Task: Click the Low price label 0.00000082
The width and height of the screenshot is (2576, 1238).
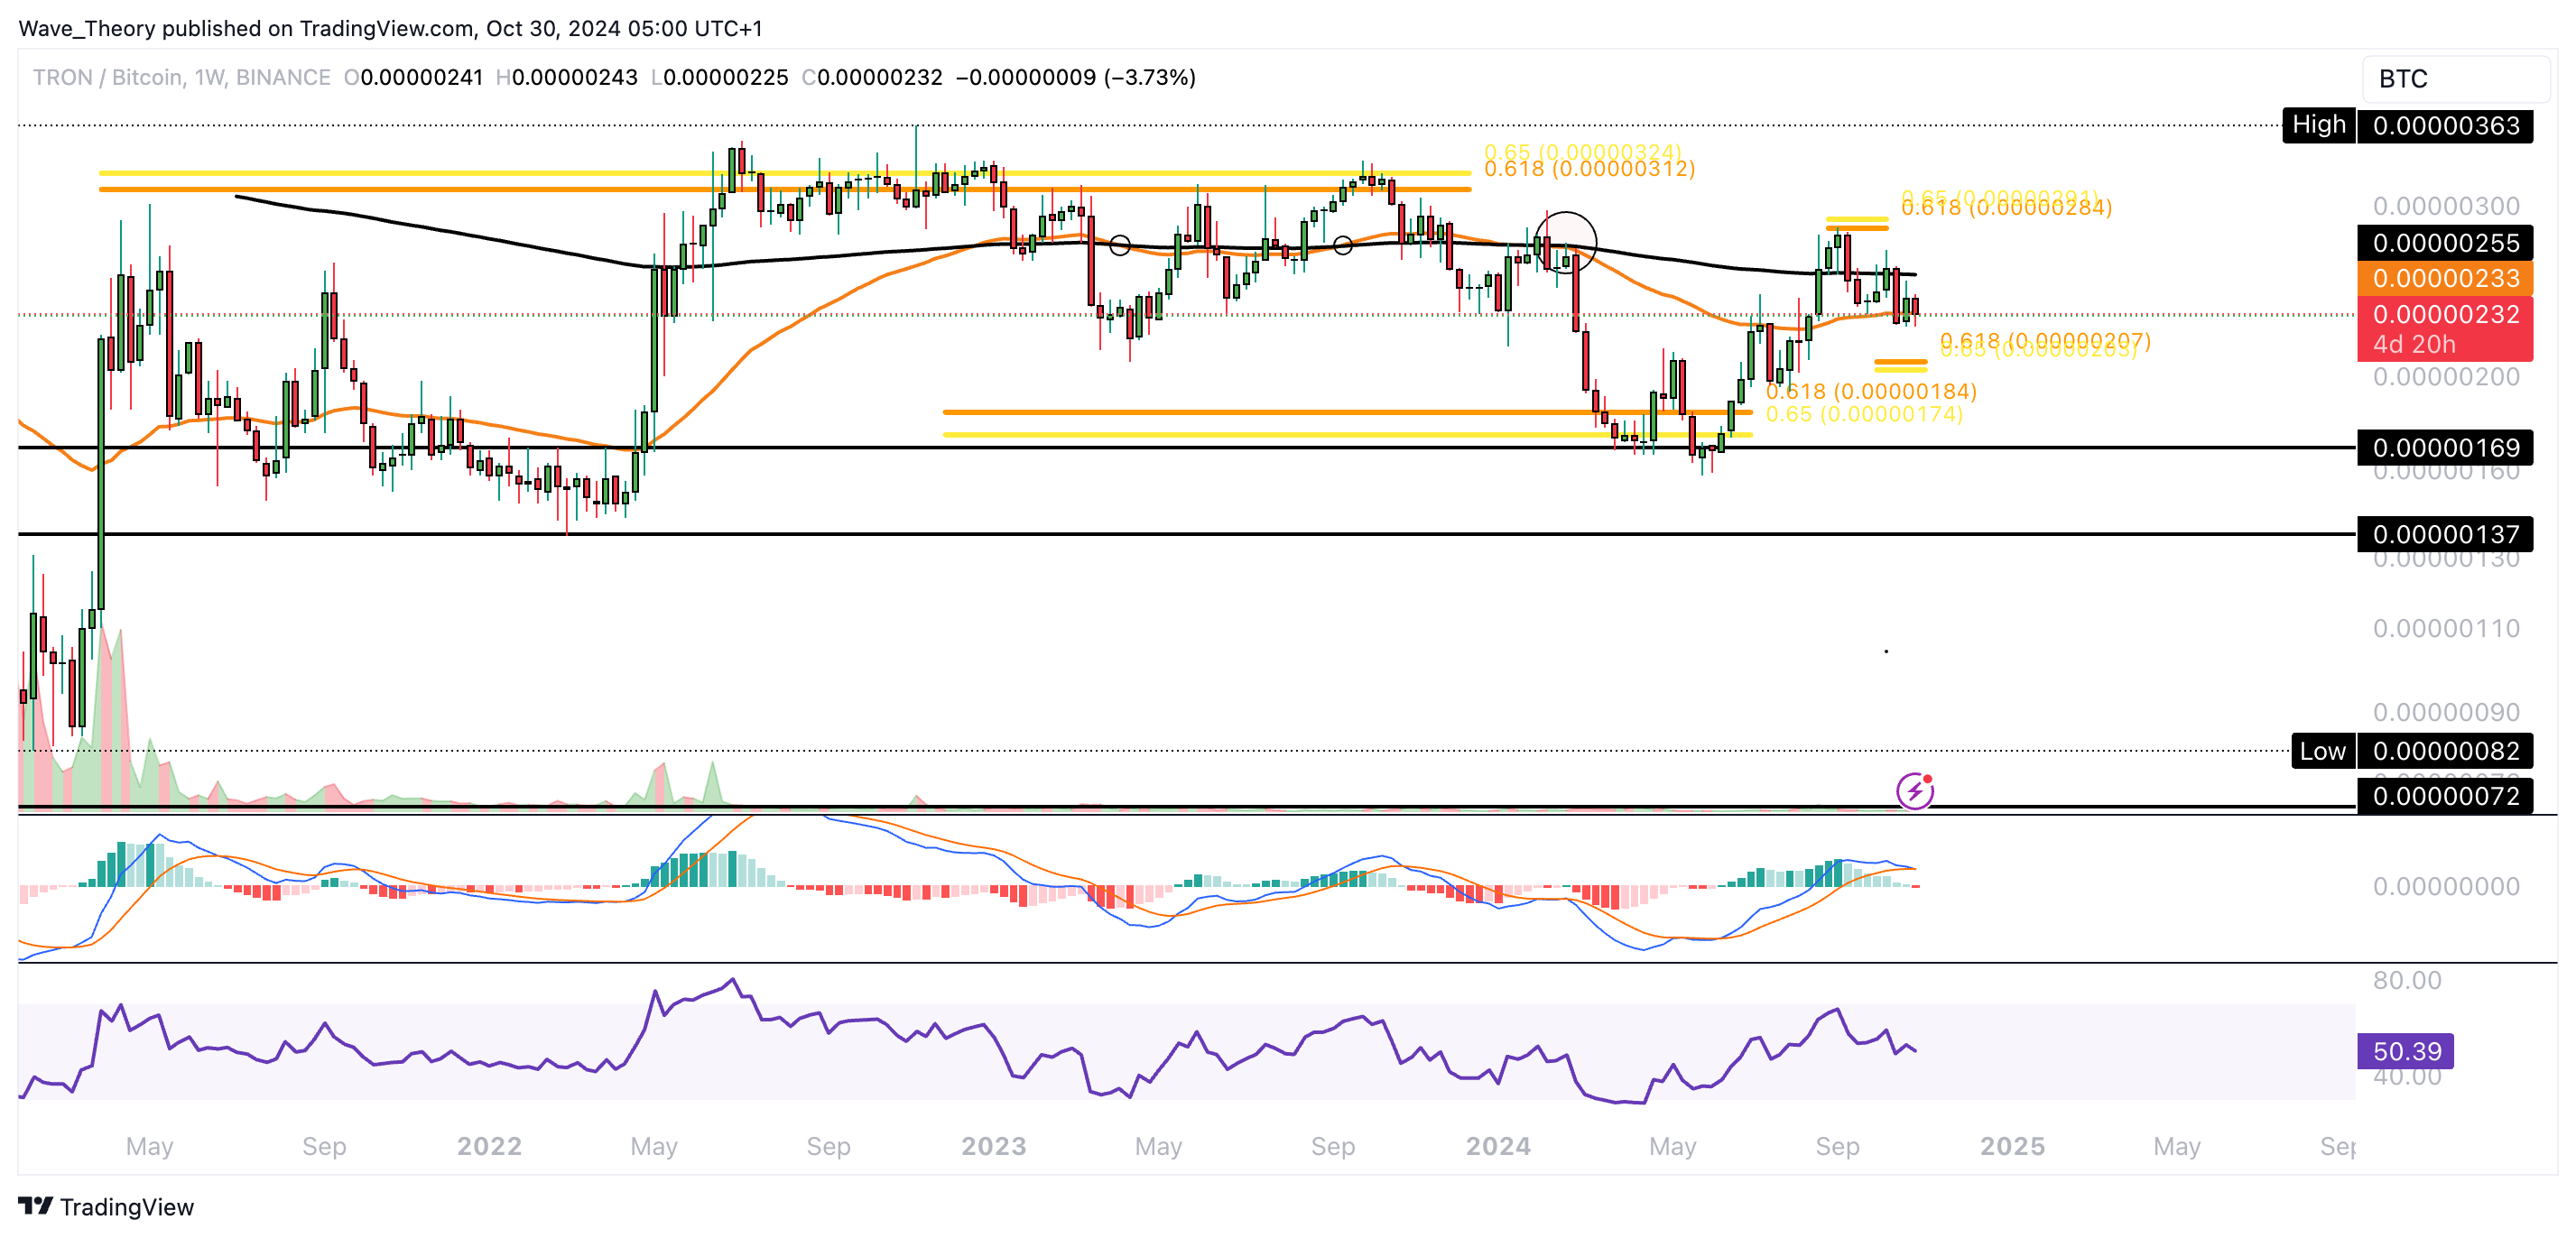Action: tap(2445, 751)
